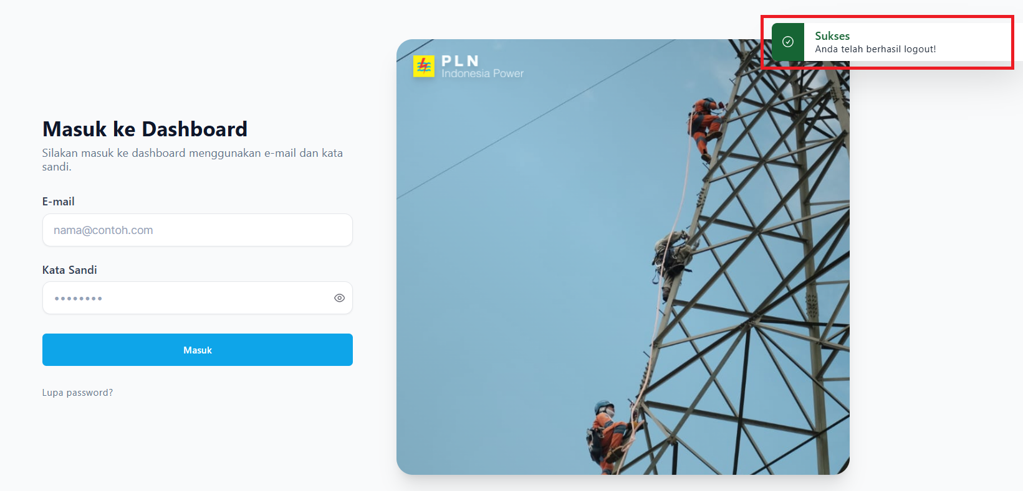Click the blue Masuk button
The height and width of the screenshot is (491, 1023).
pos(198,350)
